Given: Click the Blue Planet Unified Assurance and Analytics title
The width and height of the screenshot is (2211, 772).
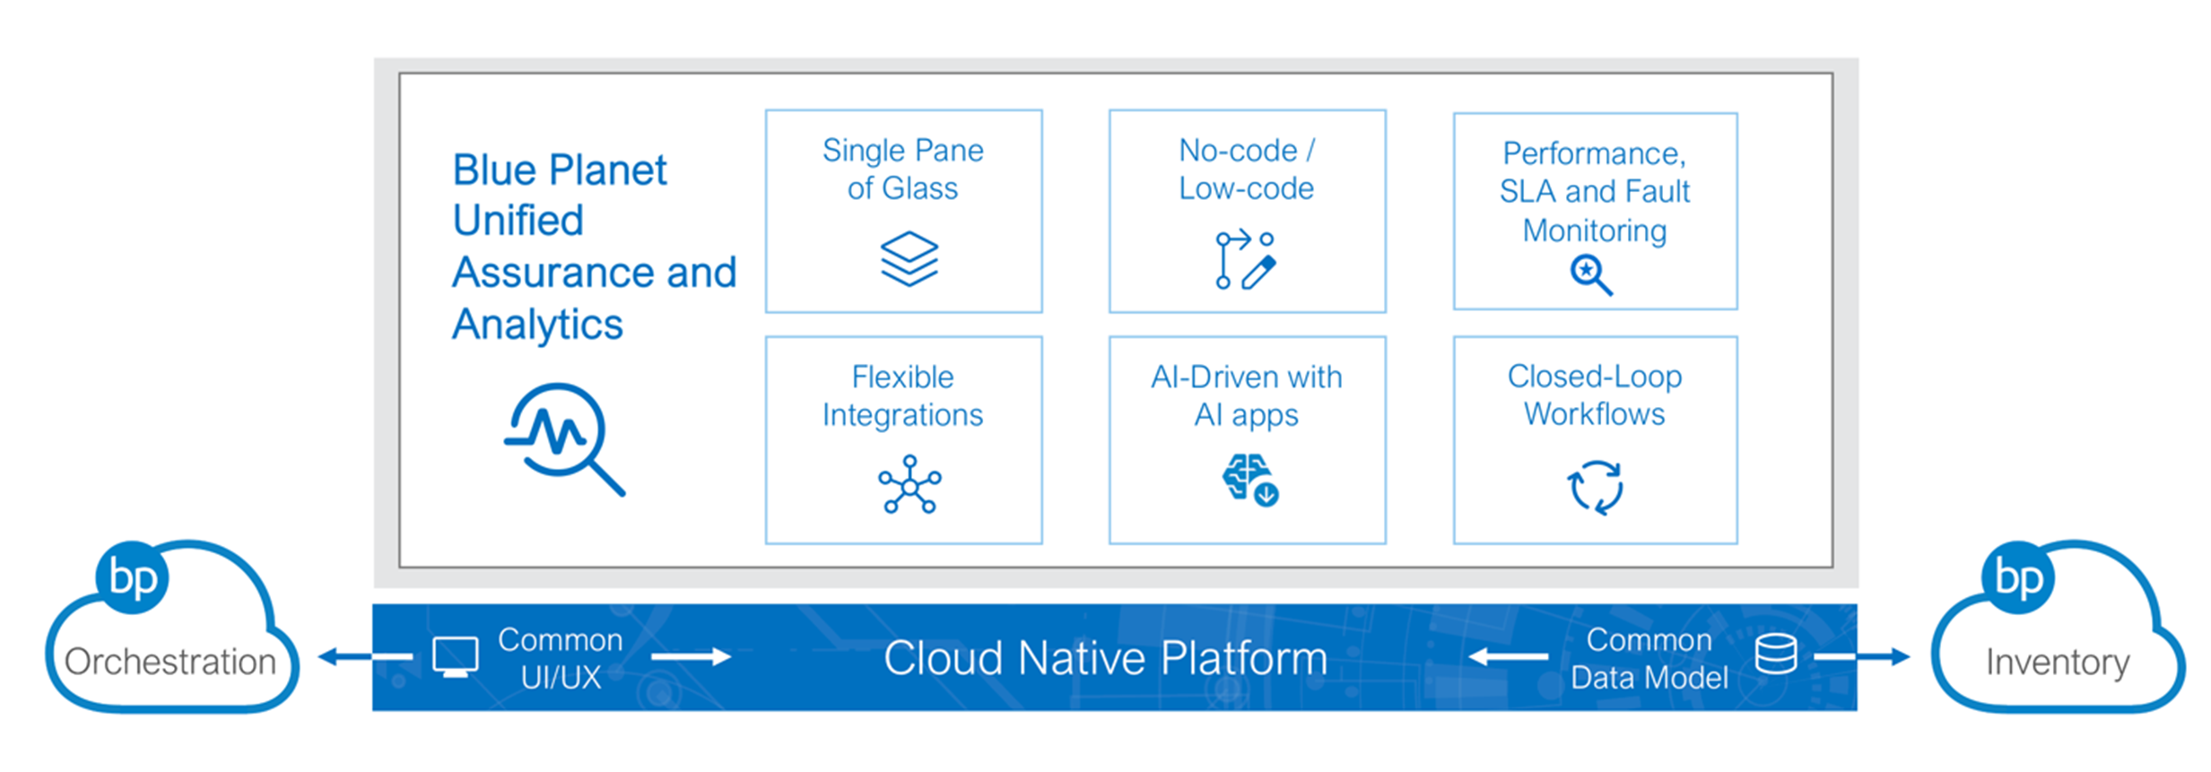Looking at the screenshot, I should [594, 247].
